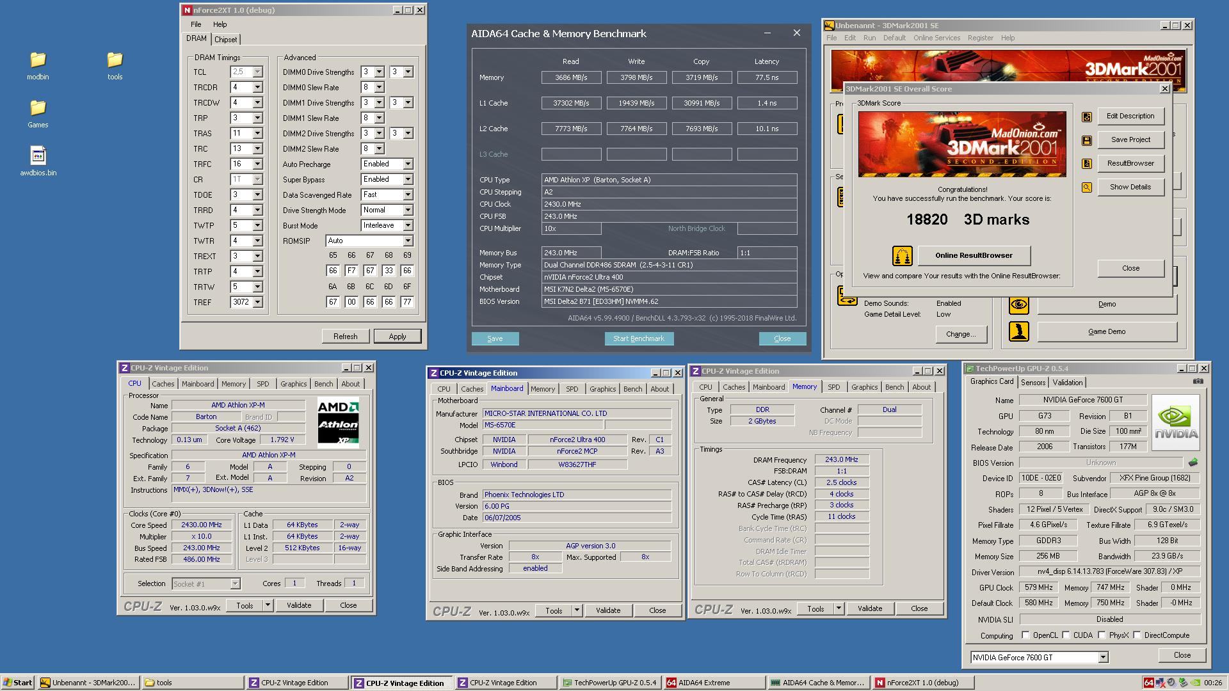
Task: Toggle the PhysX checkbox in GPU-Z
Action: click(1102, 635)
